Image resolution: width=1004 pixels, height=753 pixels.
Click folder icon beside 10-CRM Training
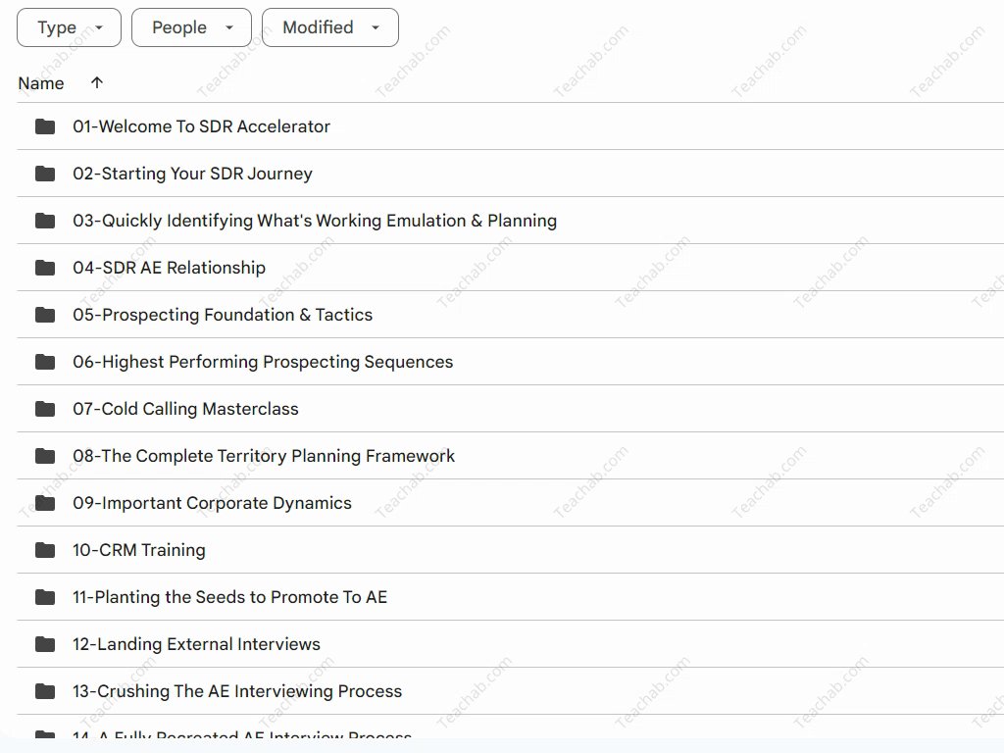point(45,550)
